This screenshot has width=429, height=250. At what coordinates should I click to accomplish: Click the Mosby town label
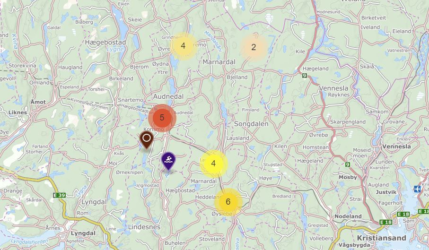pyautogui.click(x=348, y=177)
